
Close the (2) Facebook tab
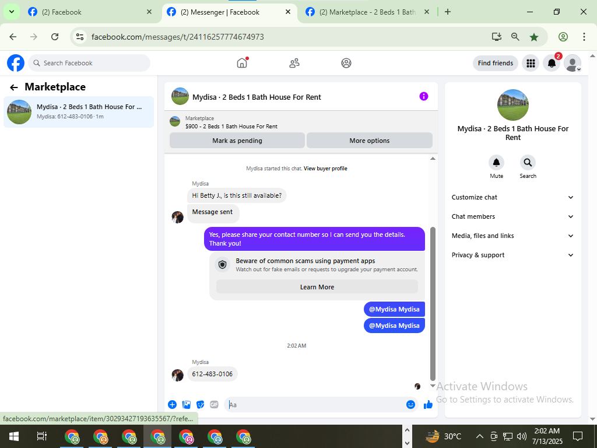coord(149,12)
